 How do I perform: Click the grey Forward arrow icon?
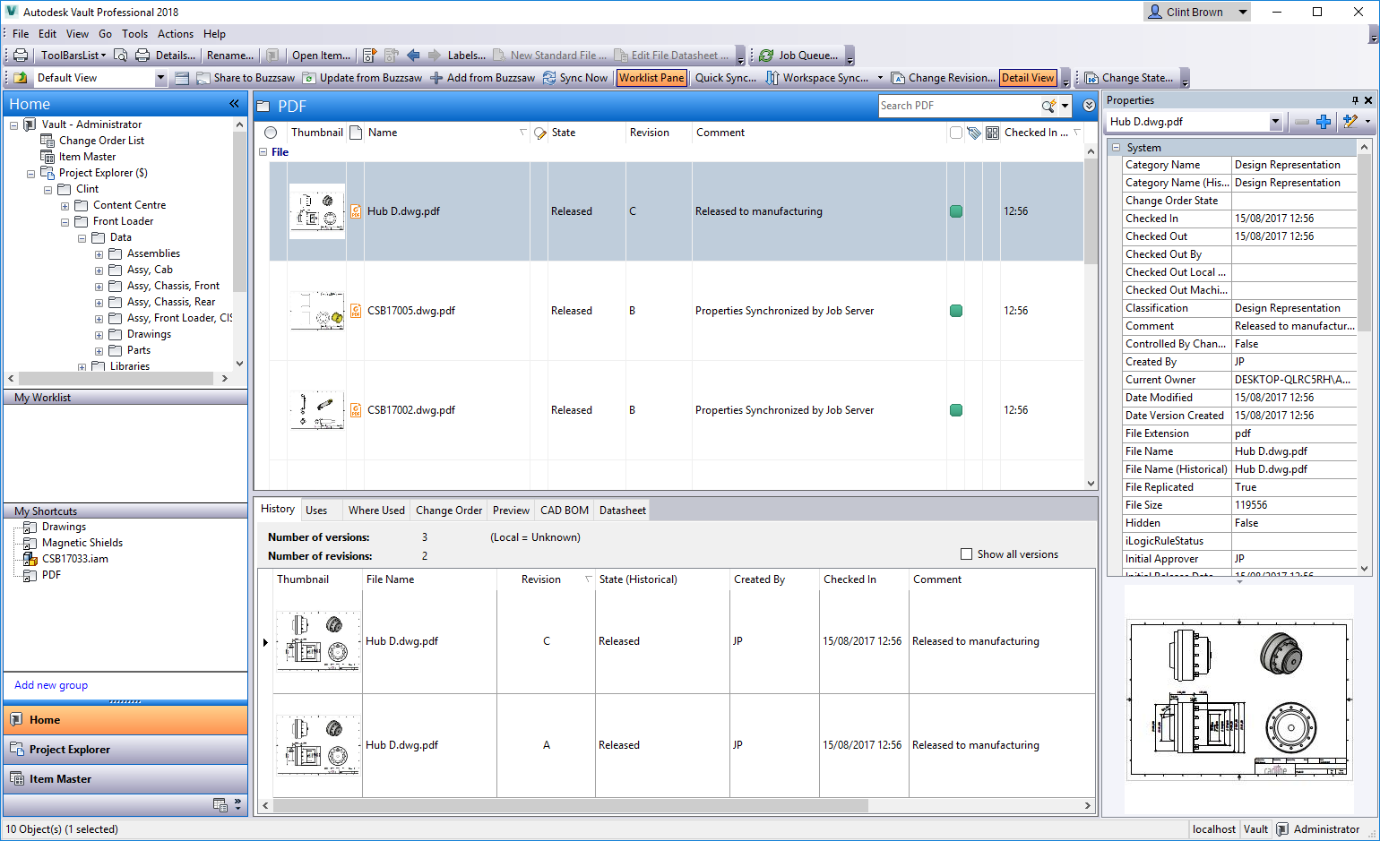[435, 56]
